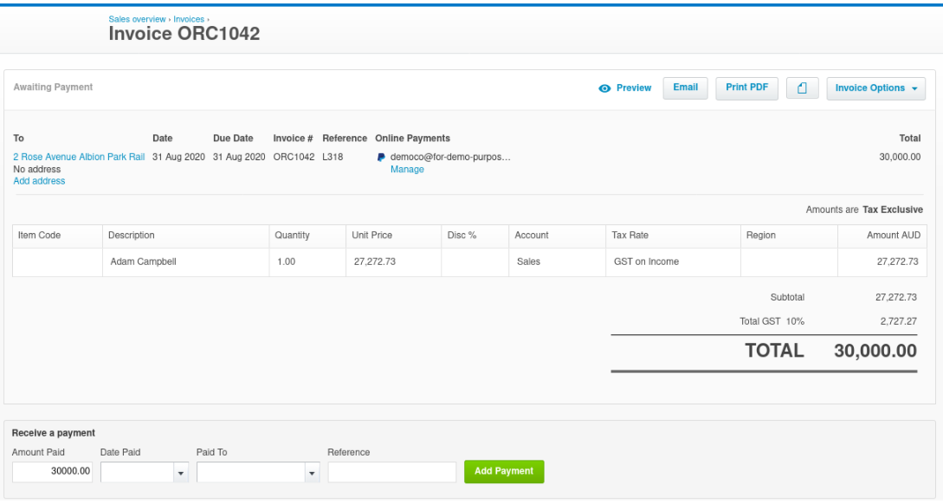Click the Tax Rate column header
Image resolution: width=943 pixels, height=504 pixels.
point(673,236)
